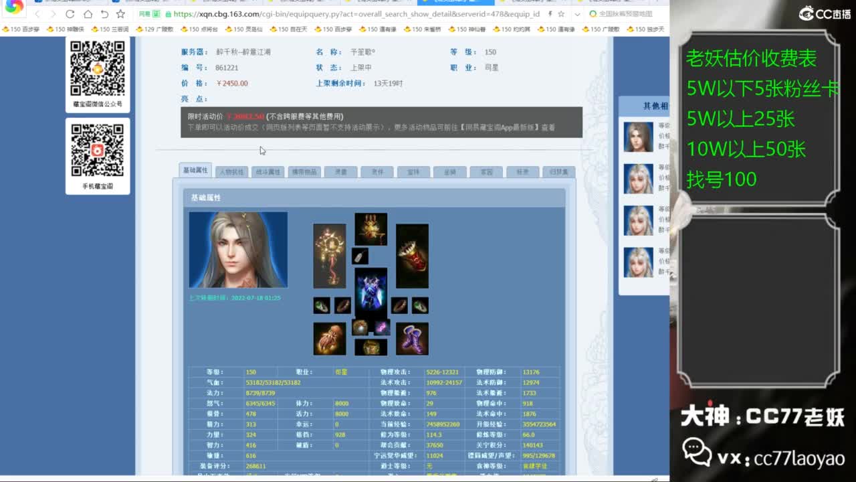Open the '150 灵岛仙' bookmark

(x=244, y=29)
